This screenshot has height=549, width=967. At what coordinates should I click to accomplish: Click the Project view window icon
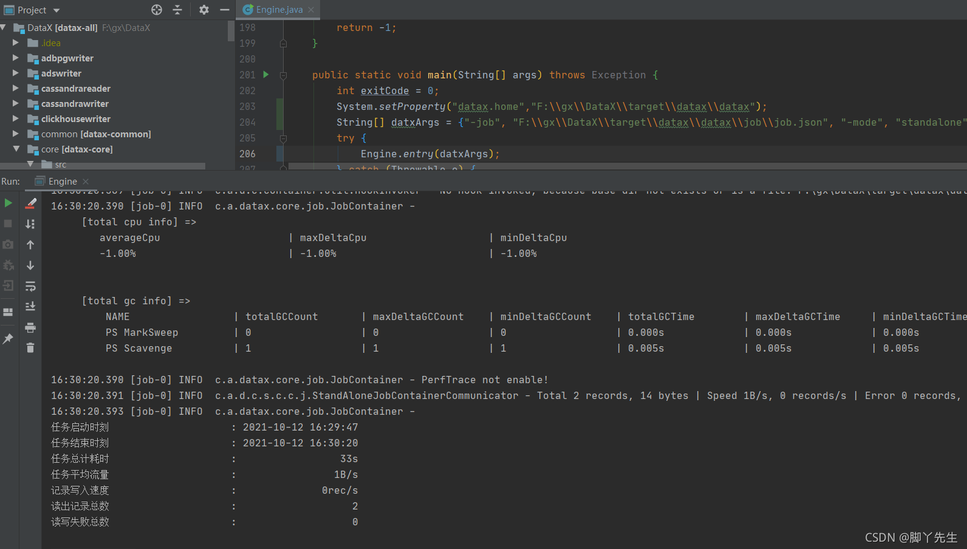9,10
